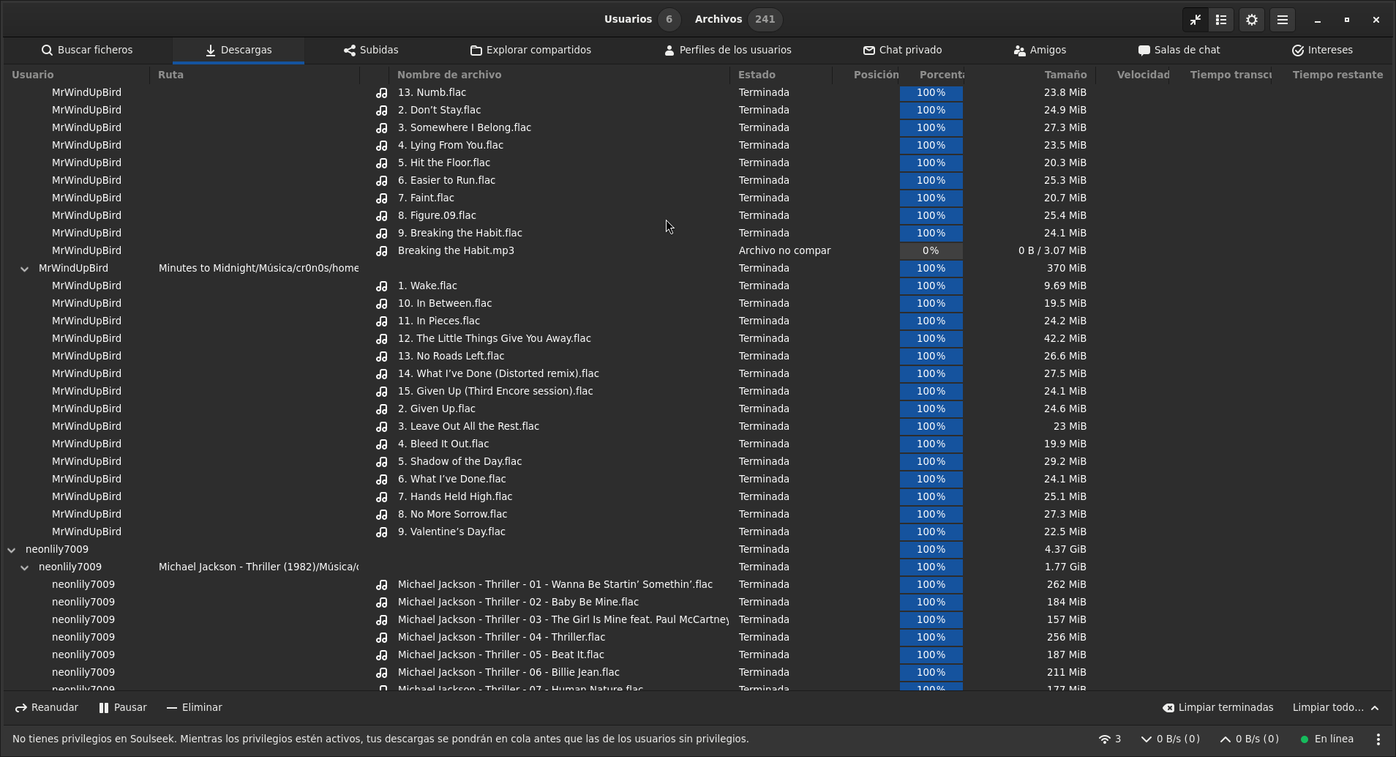
Task: Sort by the Nombre de archivo column header
Action: [x=559, y=75]
